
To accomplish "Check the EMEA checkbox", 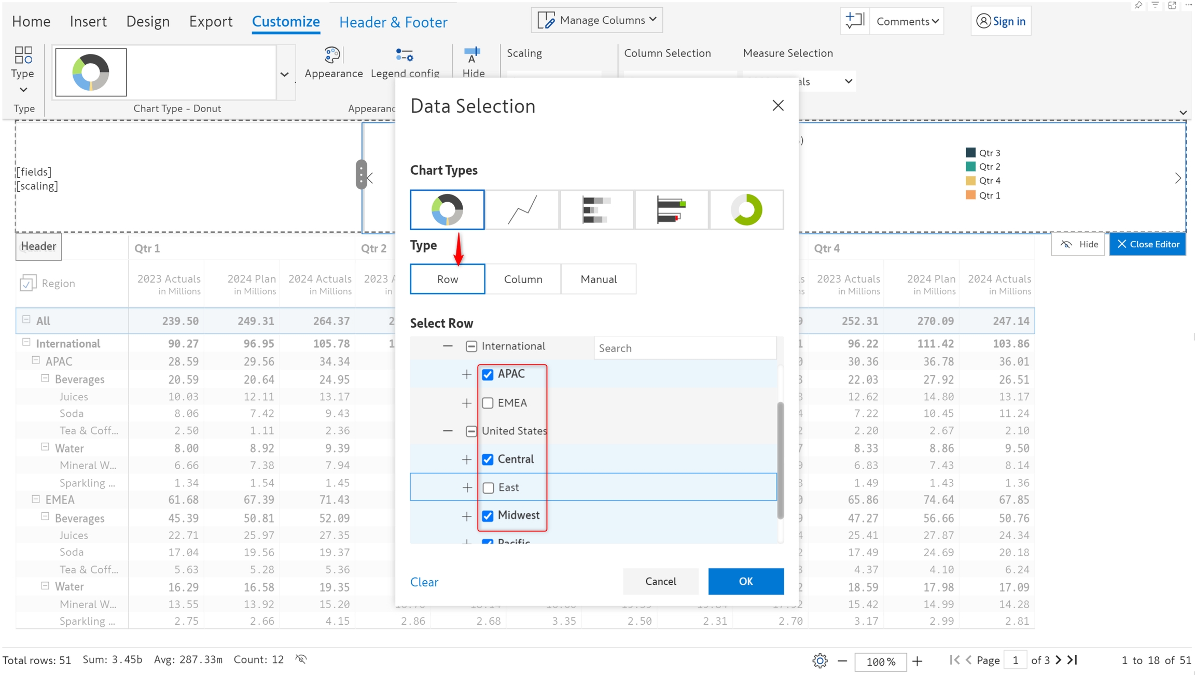I will pos(488,403).
